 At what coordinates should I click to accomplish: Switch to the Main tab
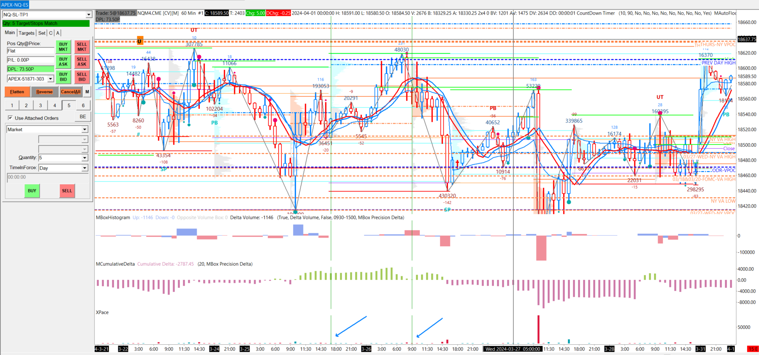(10, 32)
